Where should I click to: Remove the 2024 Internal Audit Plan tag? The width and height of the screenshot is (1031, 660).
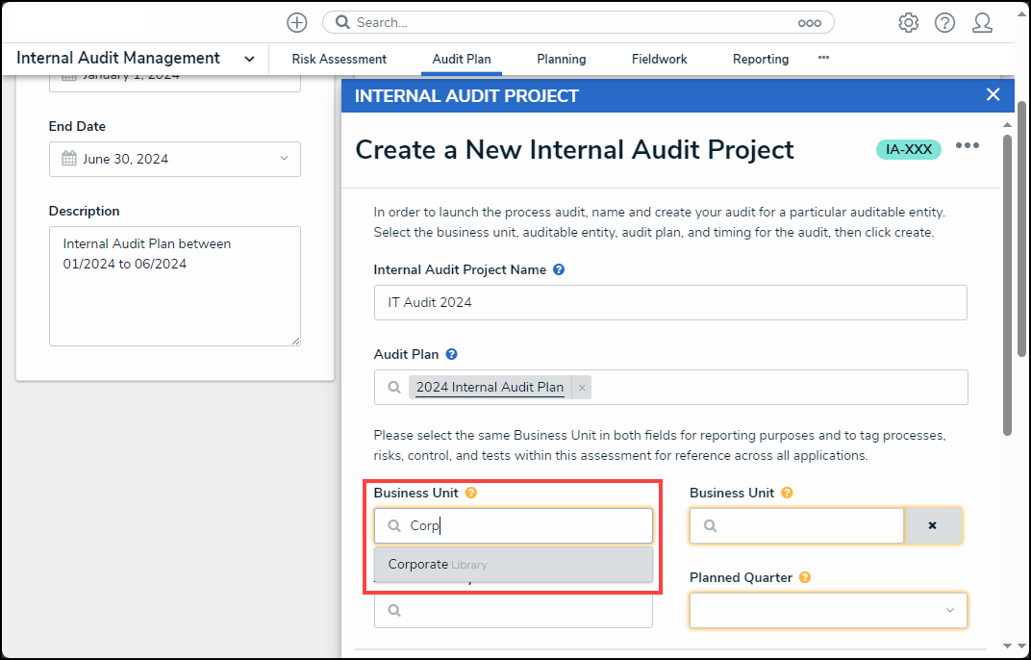click(x=582, y=388)
